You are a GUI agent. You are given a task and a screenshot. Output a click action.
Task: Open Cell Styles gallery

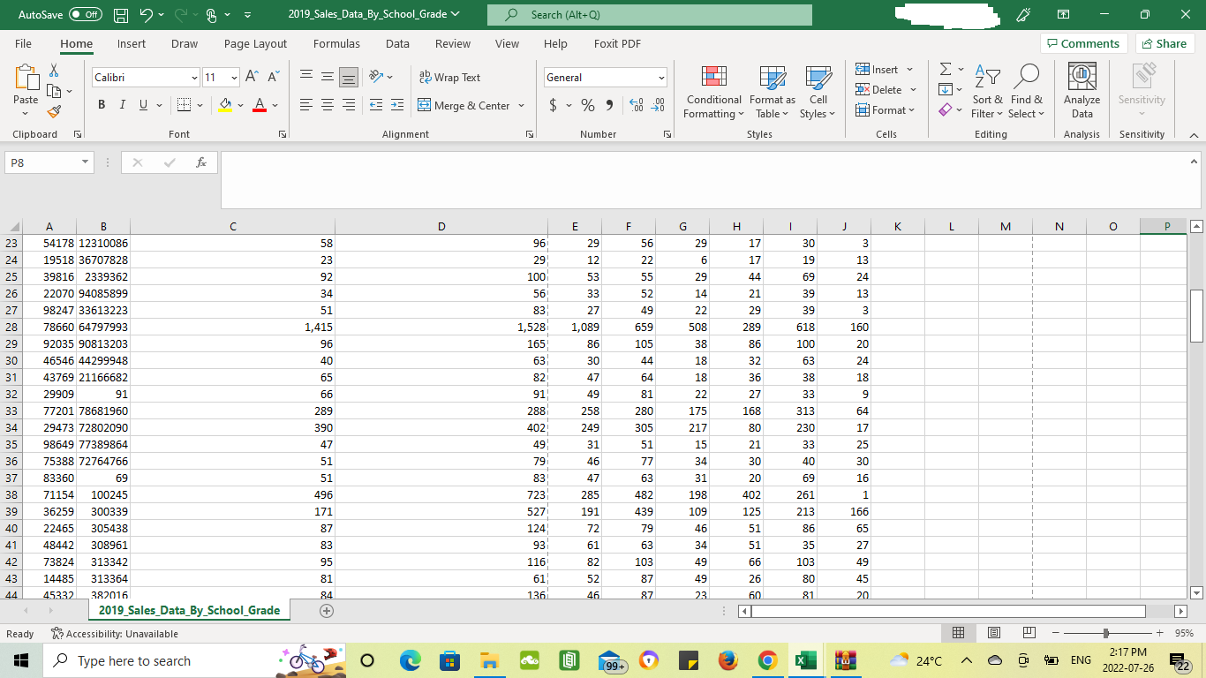tap(818, 91)
